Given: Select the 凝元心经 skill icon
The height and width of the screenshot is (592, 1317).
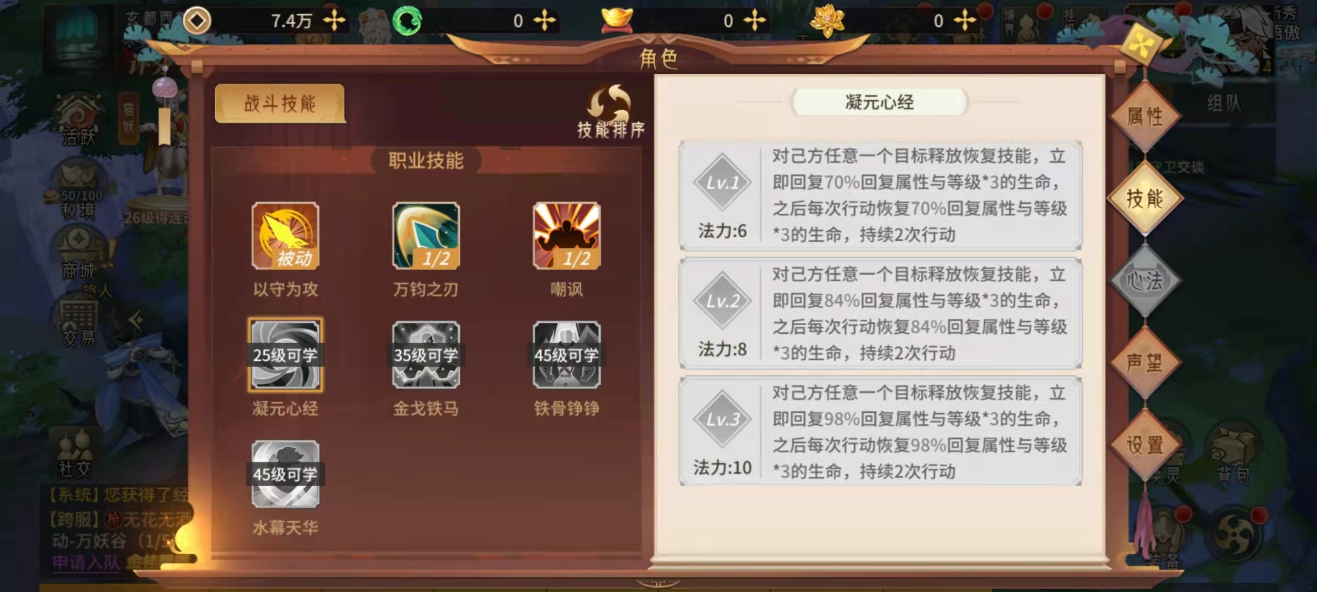Looking at the screenshot, I should tap(285, 355).
